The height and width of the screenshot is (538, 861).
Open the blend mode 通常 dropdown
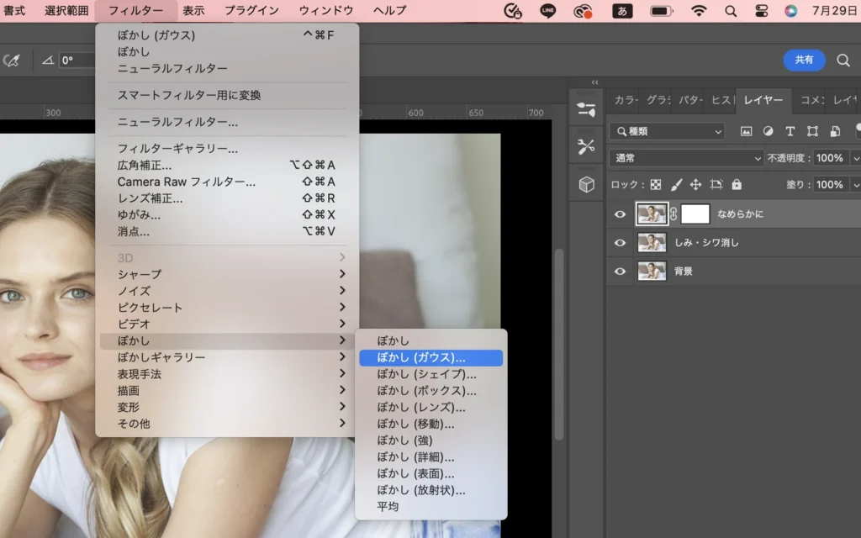click(687, 158)
